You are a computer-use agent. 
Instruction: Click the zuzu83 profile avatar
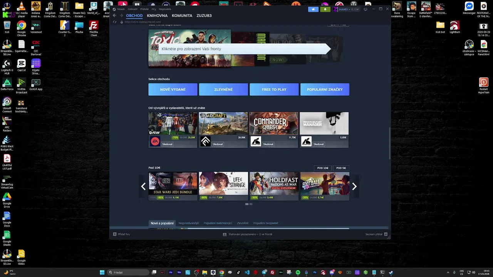[335, 9]
